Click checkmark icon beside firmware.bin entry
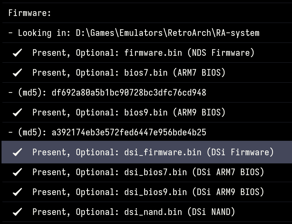This screenshot has height=224, width=292. 18,53
